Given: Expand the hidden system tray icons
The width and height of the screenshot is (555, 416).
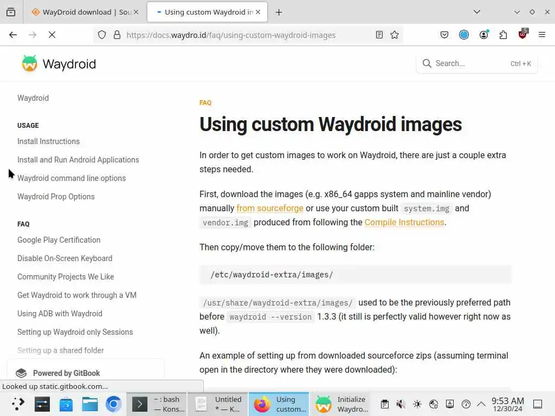Looking at the screenshot, I should click(x=481, y=404).
